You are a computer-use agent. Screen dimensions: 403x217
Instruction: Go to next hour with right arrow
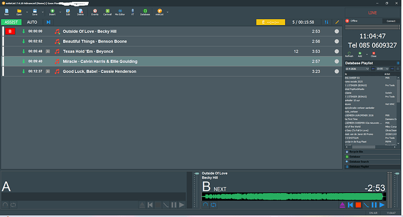tap(392, 69)
